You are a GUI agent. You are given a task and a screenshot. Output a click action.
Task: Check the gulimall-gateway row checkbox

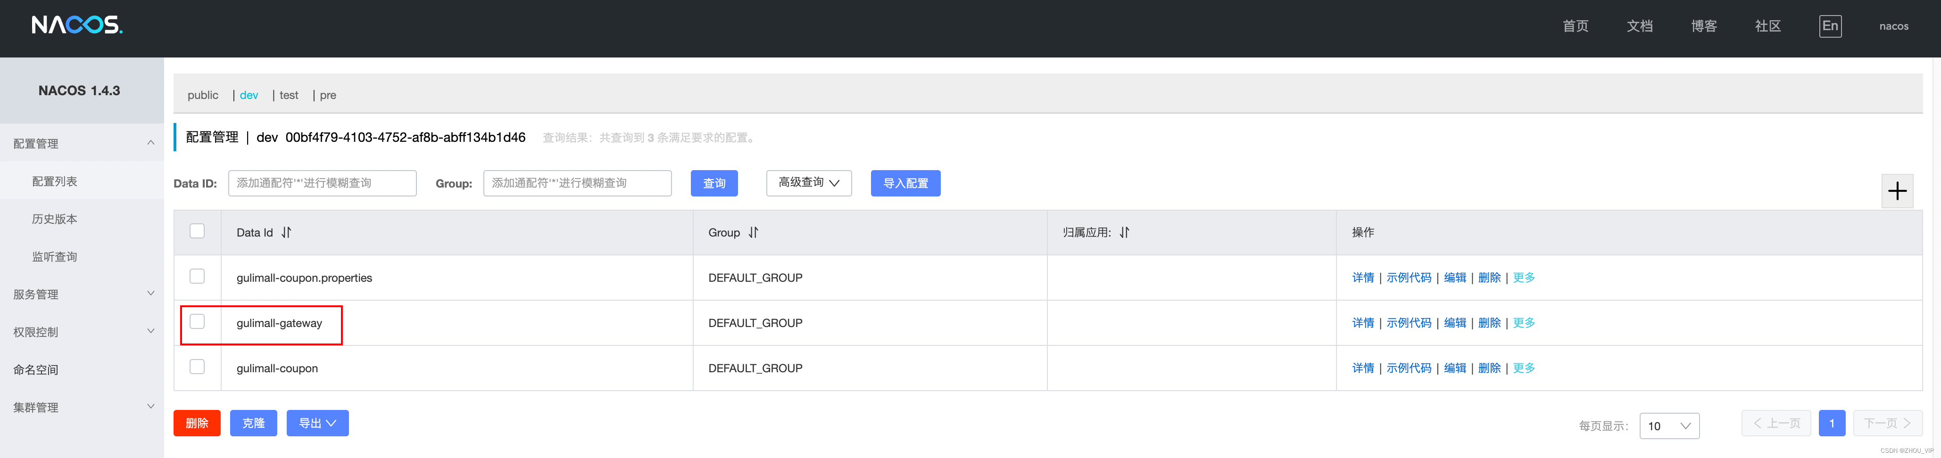click(197, 322)
